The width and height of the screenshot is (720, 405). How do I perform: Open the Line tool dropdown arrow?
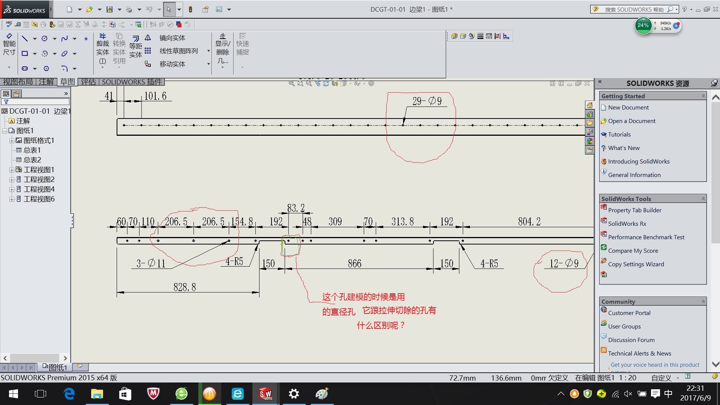[x=35, y=39]
